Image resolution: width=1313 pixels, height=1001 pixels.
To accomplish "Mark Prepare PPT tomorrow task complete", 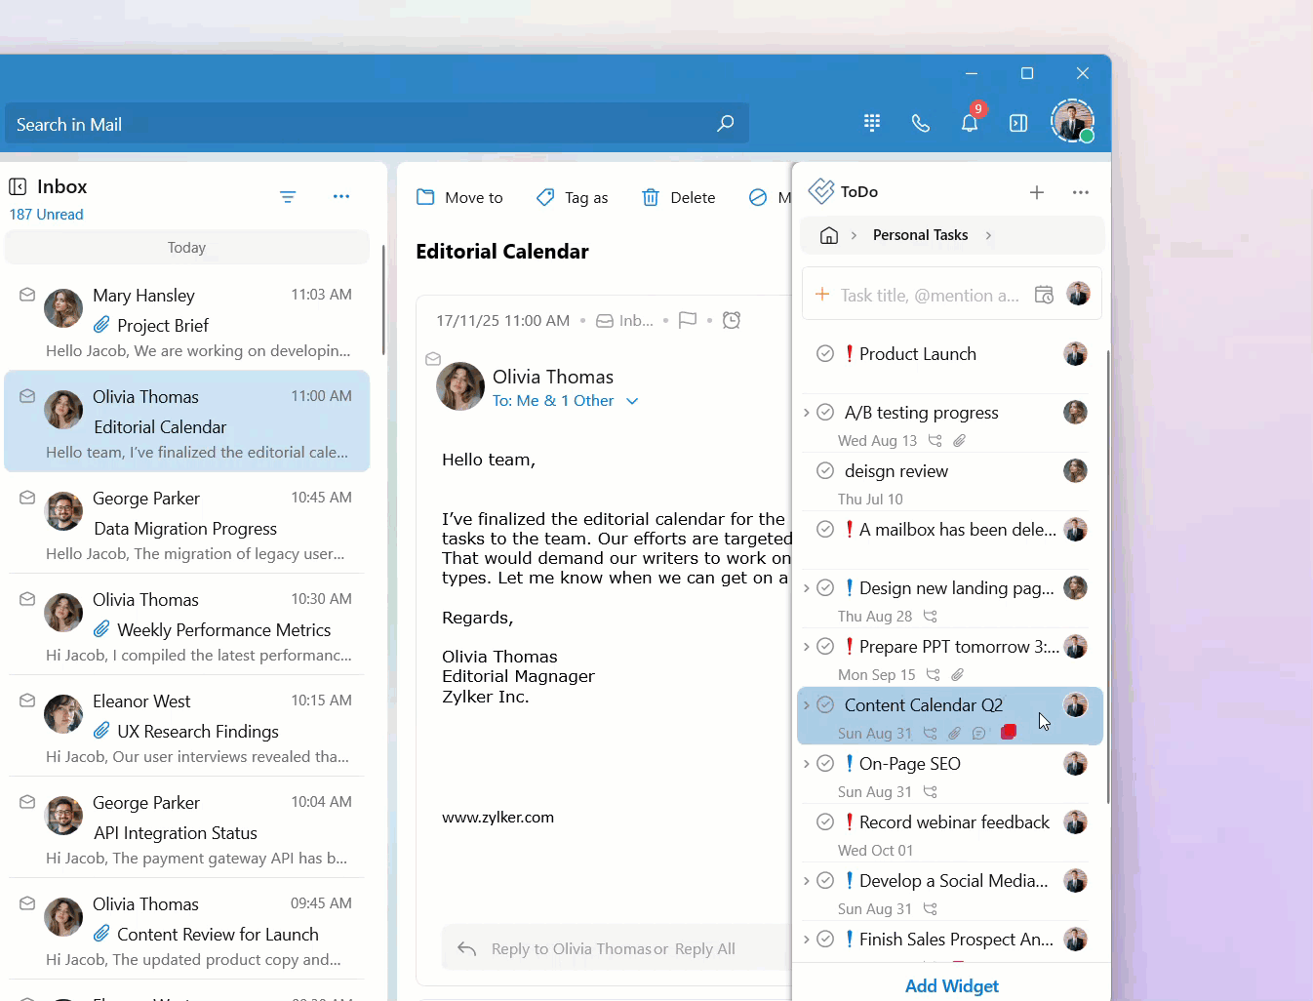I will pos(825,646).
